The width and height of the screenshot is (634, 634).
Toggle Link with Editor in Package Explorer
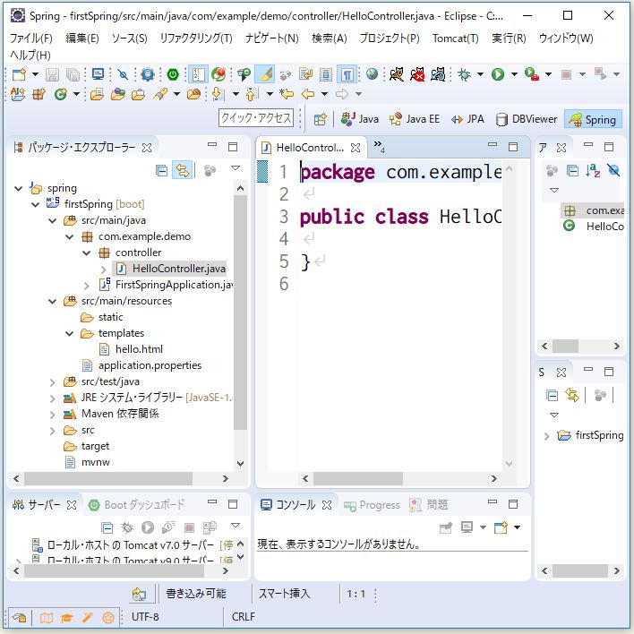coord(182,171)
